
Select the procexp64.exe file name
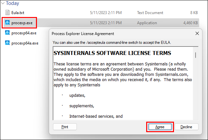24,33
